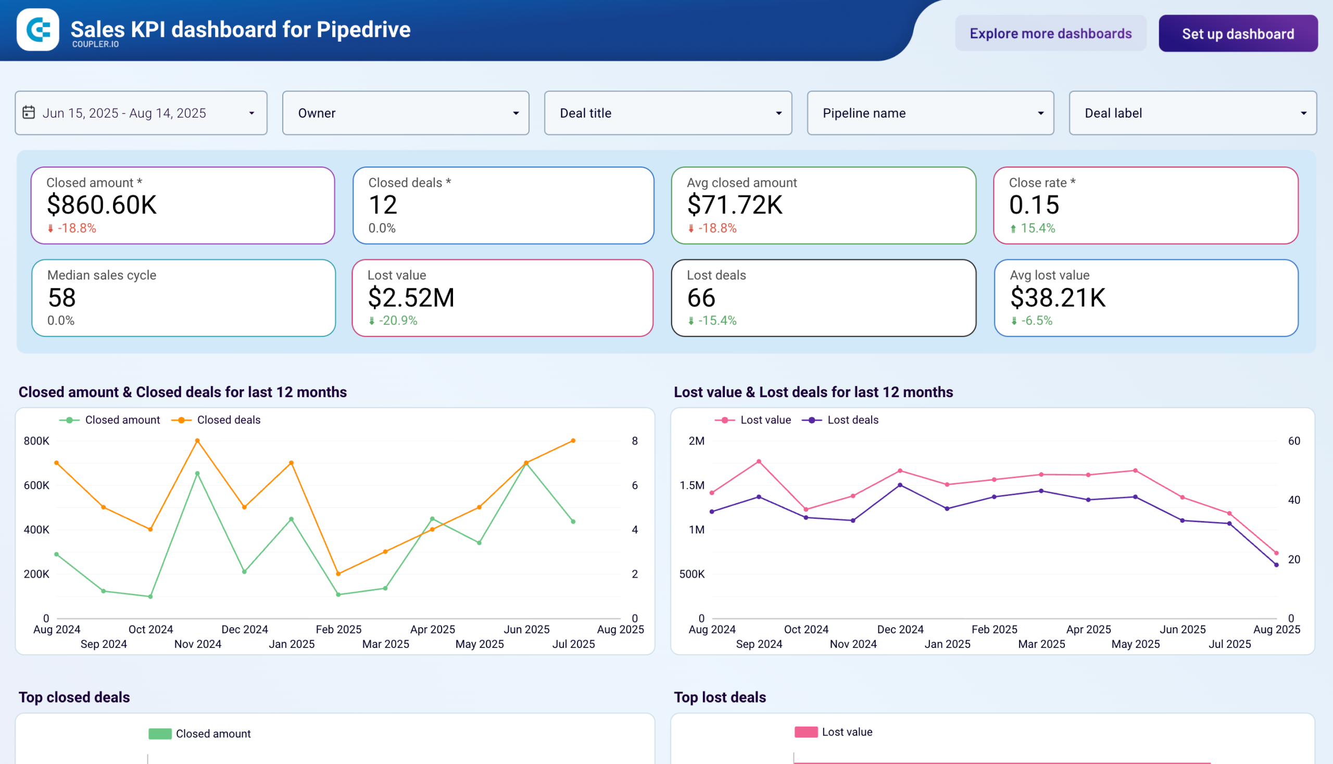Click the Set up dashboard button
The height and width of the screenshot is (764, 1333).
1237,33
